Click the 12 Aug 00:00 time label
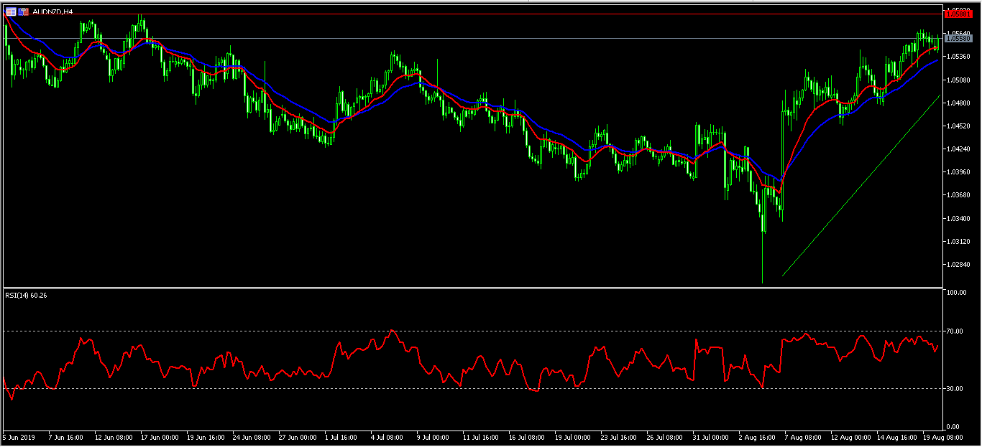Image resolution: width=982 pixels, height=447 pixels. click(850, 436)
